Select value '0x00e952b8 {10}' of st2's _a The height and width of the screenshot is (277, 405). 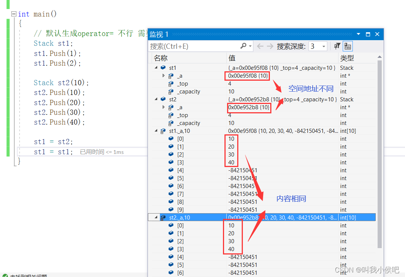click(x=249, y=107)
